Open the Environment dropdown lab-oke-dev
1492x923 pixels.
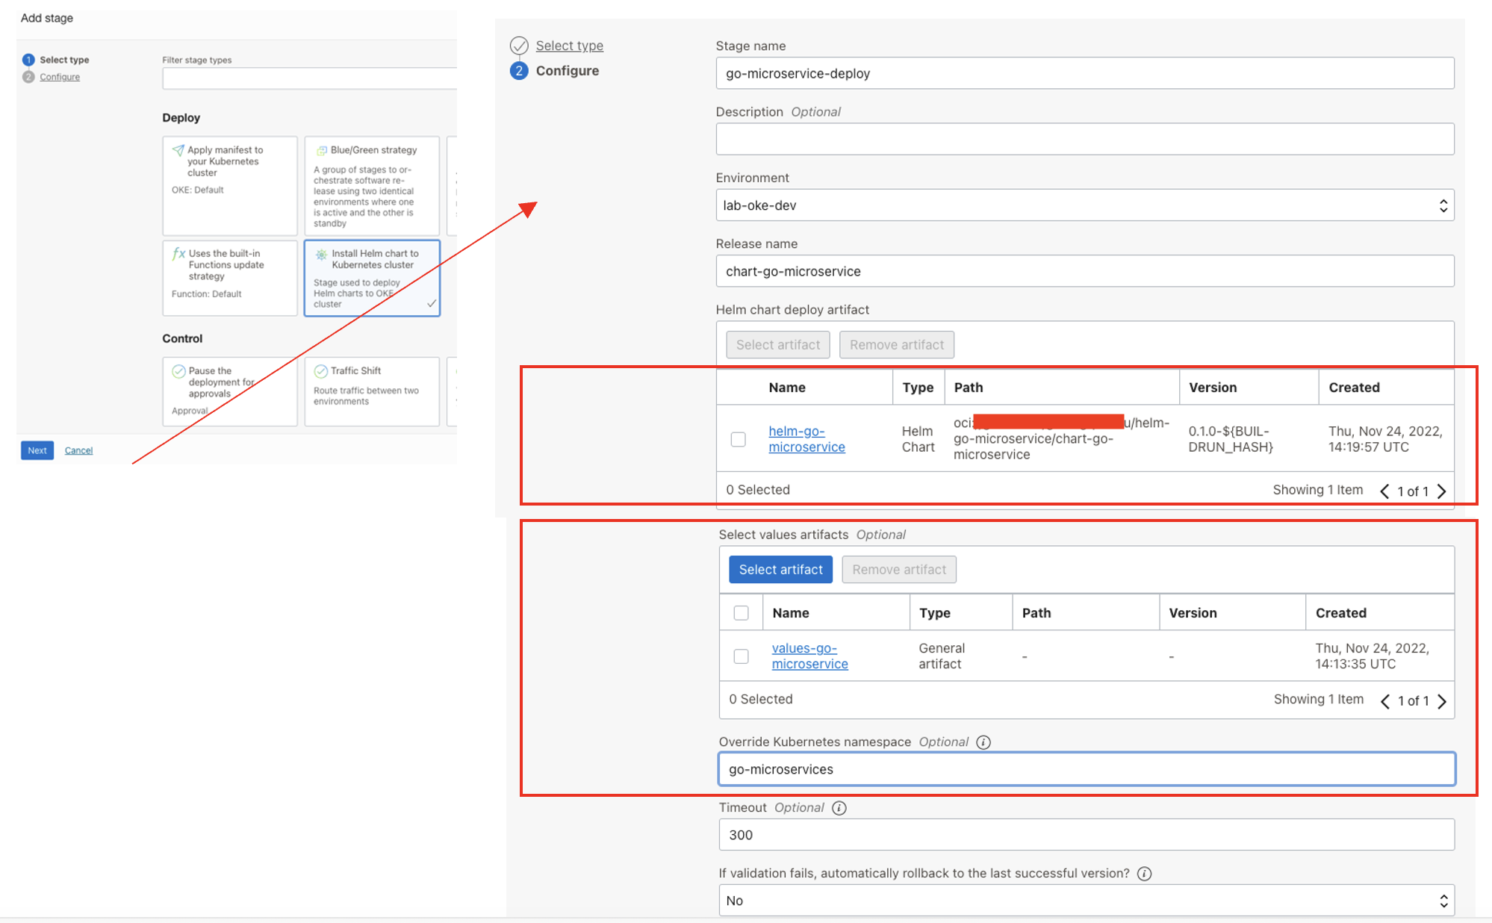tap(1084, 205)
